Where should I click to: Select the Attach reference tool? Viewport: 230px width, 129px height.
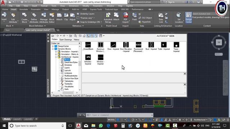click(59, 16)
